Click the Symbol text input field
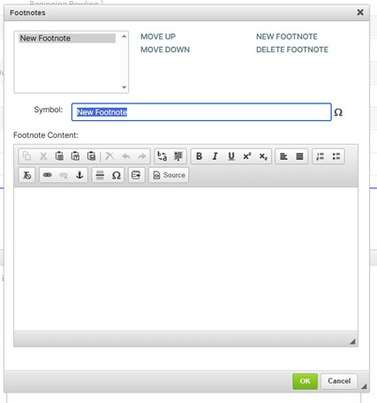This screenshot has height=403, width=377. click(x=201, y=112)
